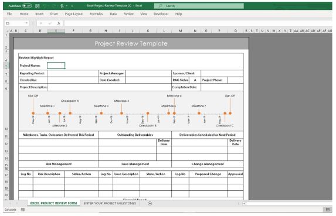Switch to the Home ribbon tab
336x216 pixels.
pos(24,14)
